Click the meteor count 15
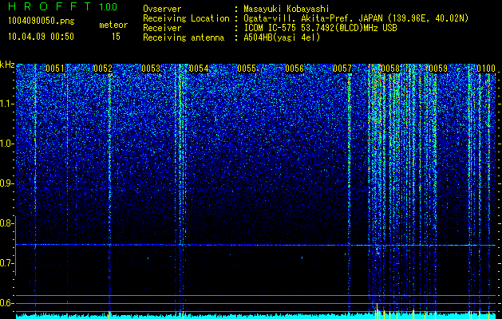Viewport: 502px width, 319px height. [x=116, y=37]
